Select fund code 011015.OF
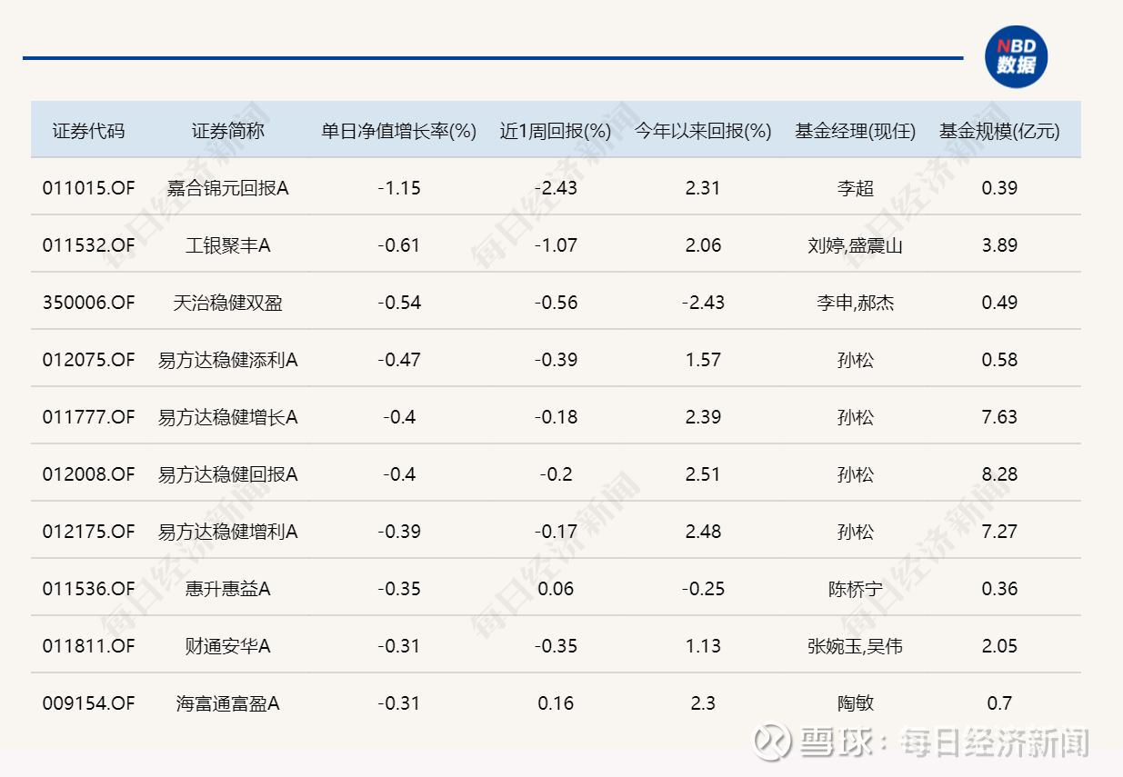1123x777 pixels. click(x=88, y=188)
